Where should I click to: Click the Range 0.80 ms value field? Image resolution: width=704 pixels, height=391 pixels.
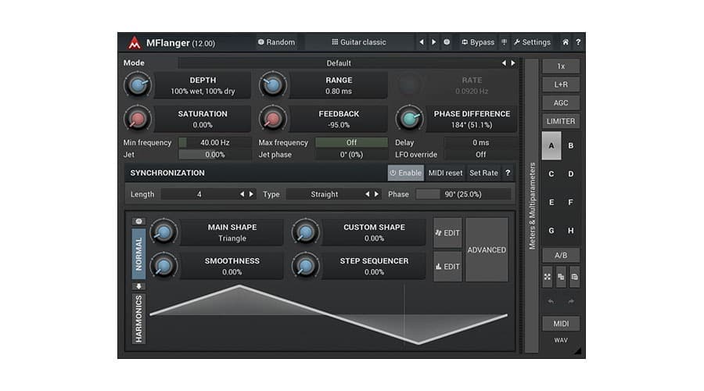tap(339, 85)
